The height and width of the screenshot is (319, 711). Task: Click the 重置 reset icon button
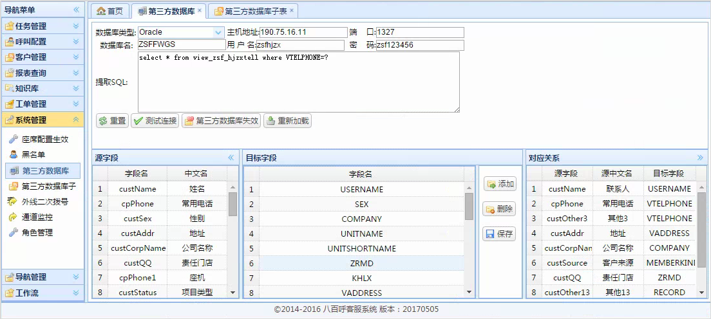point(112,121)
